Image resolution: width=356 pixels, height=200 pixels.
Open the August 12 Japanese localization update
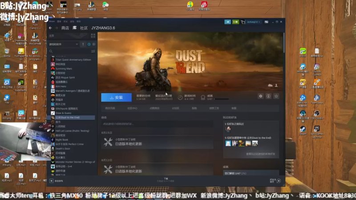coord(157,169)
